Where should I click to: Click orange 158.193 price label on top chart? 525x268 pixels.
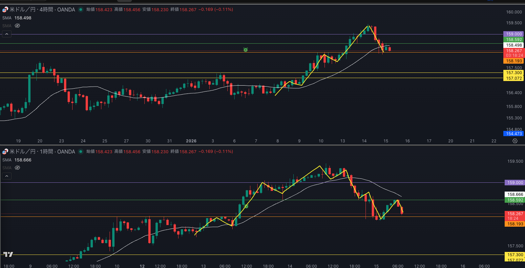pos(514,61)
